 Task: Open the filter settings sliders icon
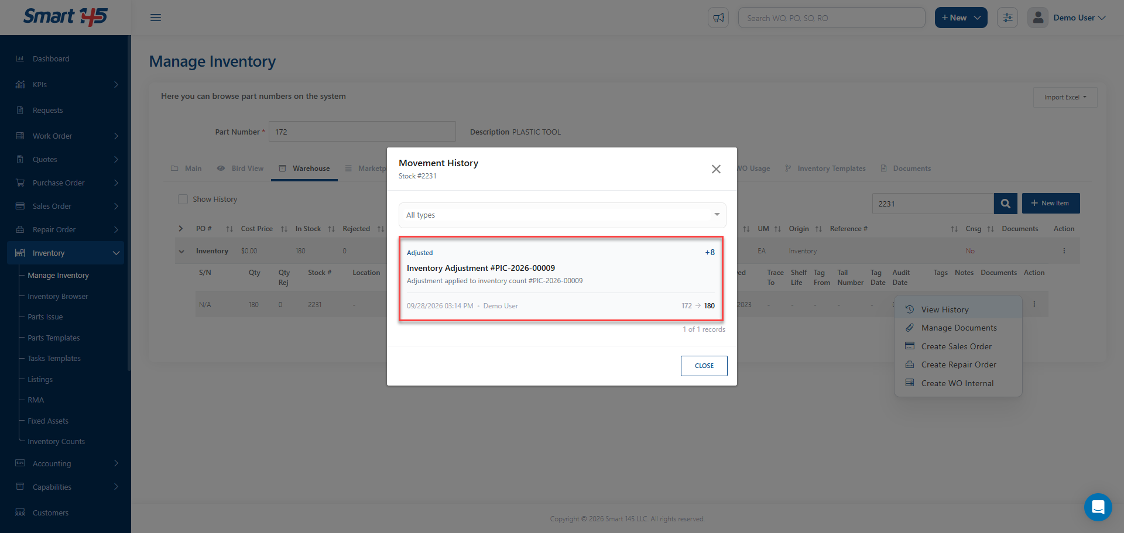tap(1008, 18)
